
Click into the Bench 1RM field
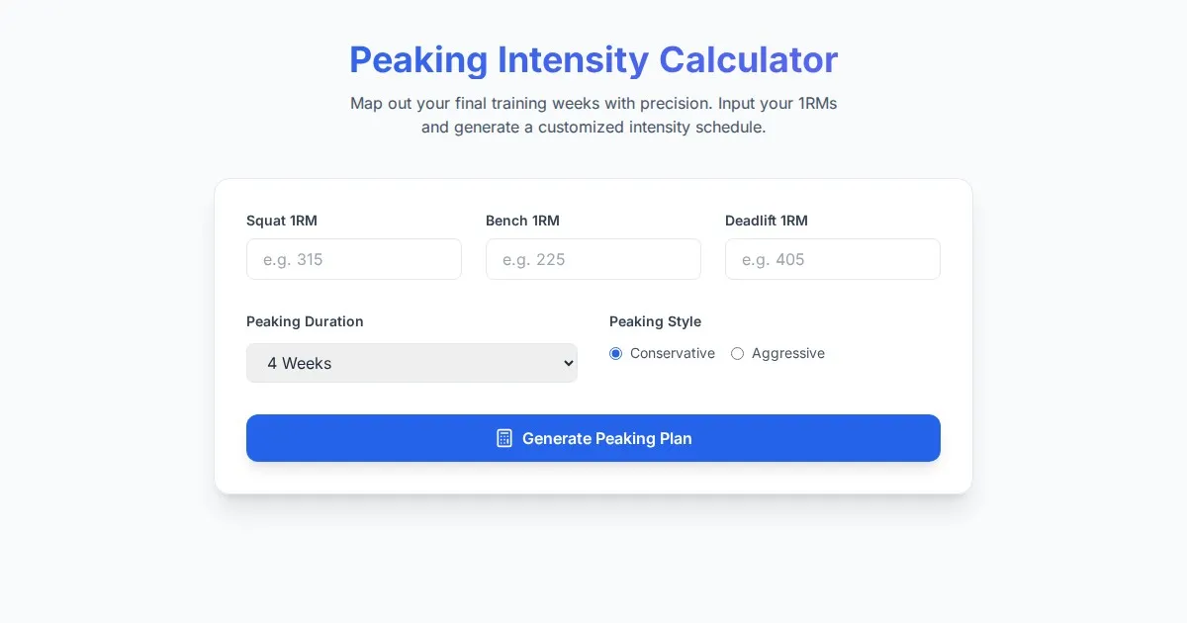coord(593,259)
